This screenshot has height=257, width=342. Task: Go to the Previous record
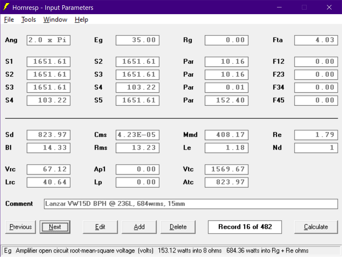[21, 227]
